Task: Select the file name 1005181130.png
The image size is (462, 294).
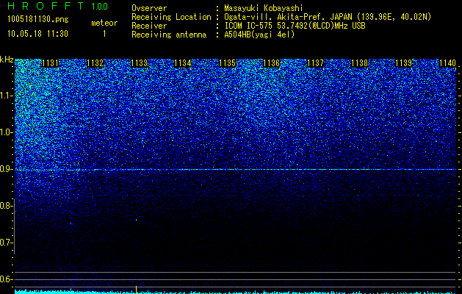Action: point(38,19)
